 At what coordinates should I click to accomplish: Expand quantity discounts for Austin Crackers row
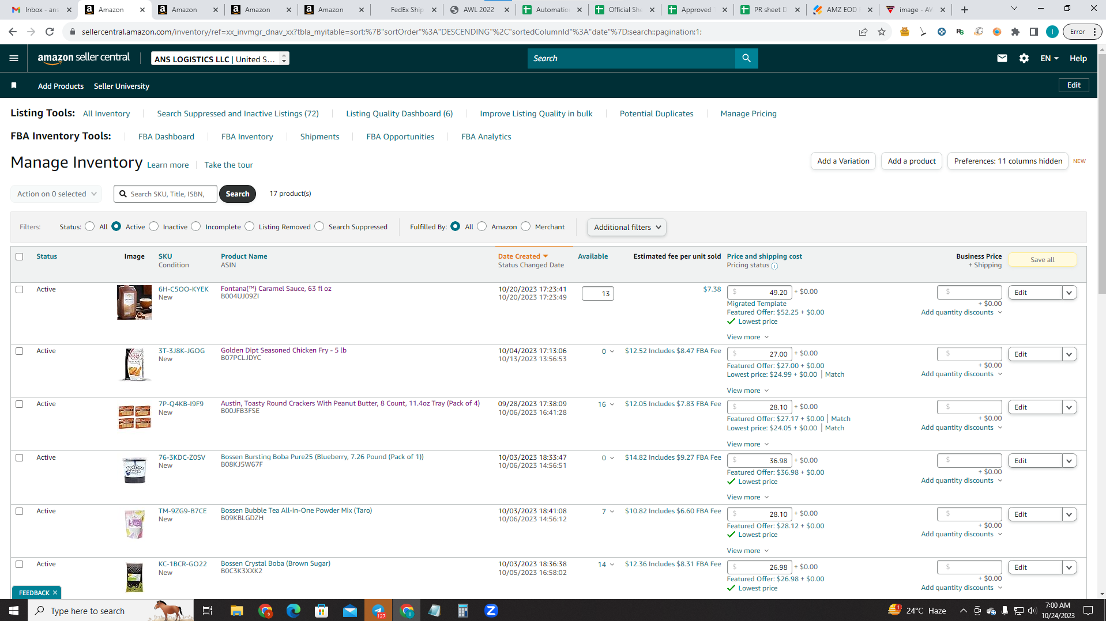(961, 427)
